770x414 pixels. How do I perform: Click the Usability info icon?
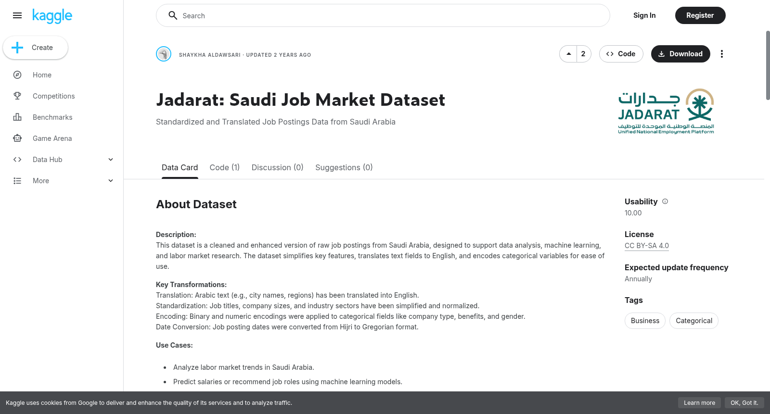pos(665,201)
